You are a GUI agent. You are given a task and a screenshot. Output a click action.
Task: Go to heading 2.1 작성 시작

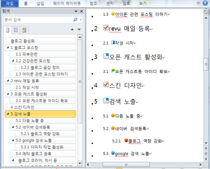tap(43, 88)
